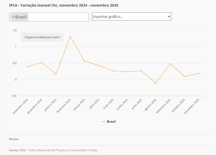Image resolution: width=216 pixels, height=155 pixels.
Task: Click the outubro 2025 data point
Action: click(x=184, y=76)
